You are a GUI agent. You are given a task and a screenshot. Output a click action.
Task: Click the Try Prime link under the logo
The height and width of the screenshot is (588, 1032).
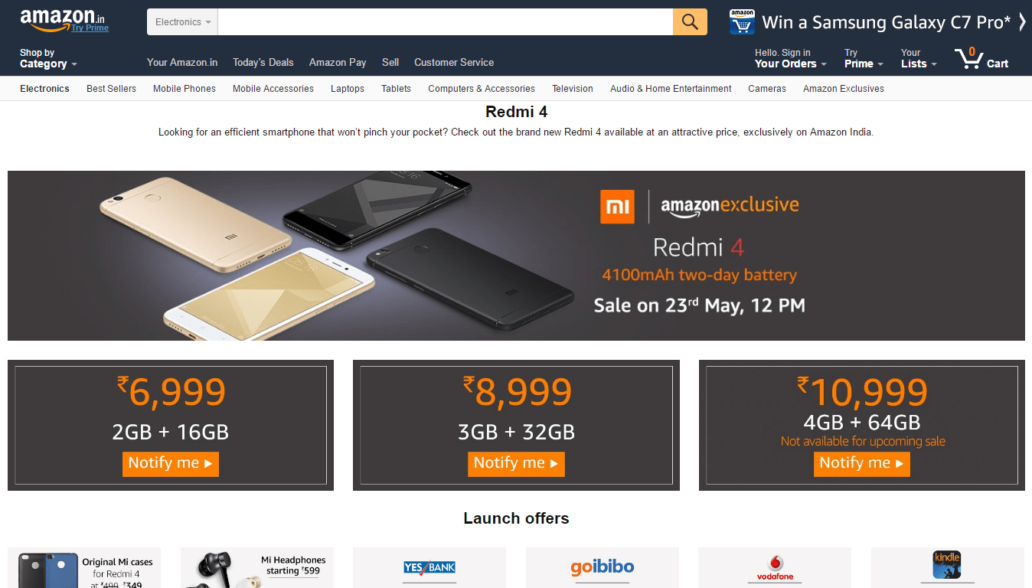tap(90, 28)
